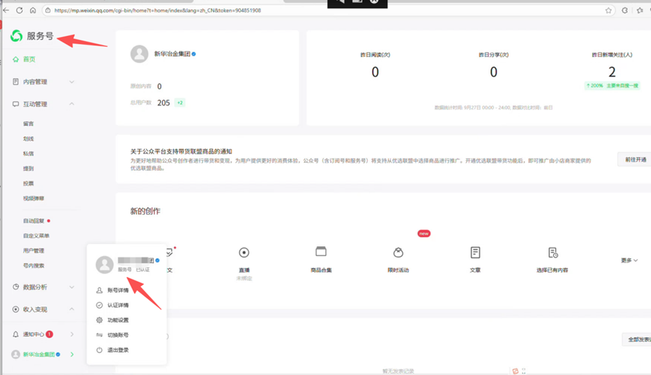Click the green WeChat platform logo
Screen dimensions: 651x375
[17, 36]
